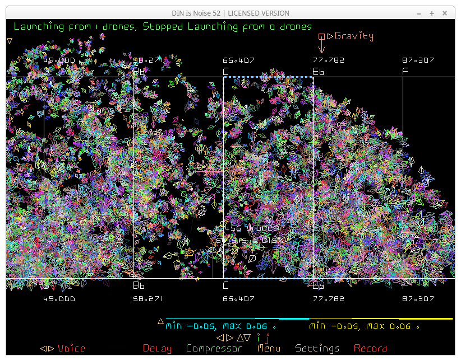
Task: Toggle the Voice option on or off
Action: pos(71,349)
